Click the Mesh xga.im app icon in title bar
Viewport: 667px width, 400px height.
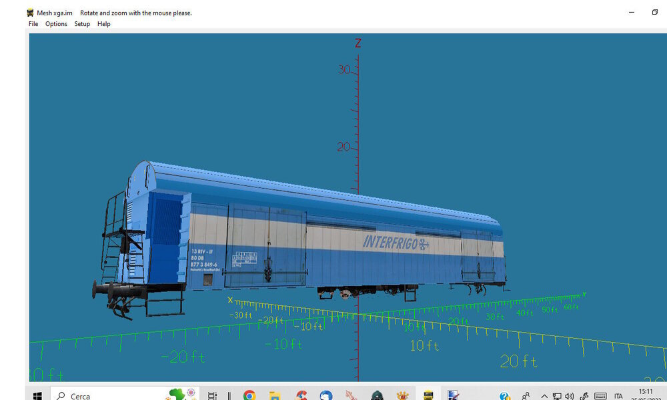click(x=30, y=13)
